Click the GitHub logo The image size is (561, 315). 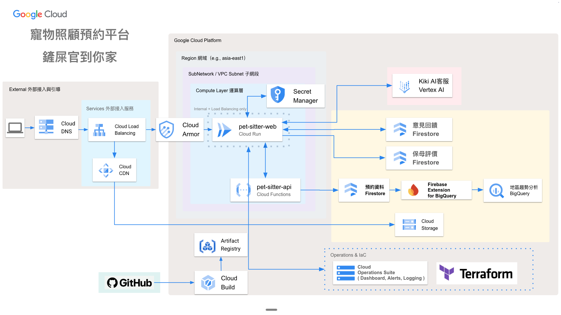click(129, 283)
